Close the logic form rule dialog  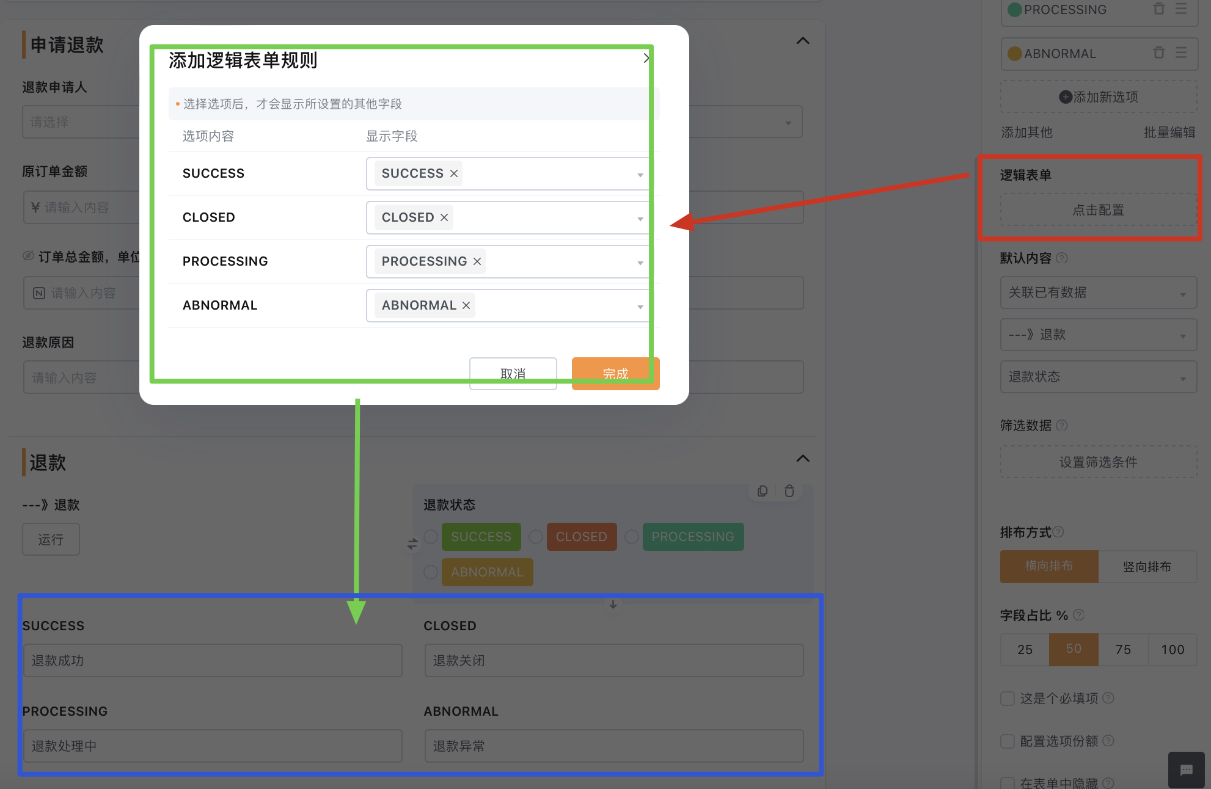(646, 58)
